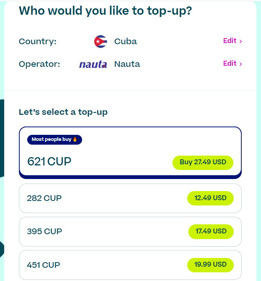This screenshot has width=261, height=281.
Task: Buy the 621 CUP top-up for 27.49 USD
Action: pos(203,162)
